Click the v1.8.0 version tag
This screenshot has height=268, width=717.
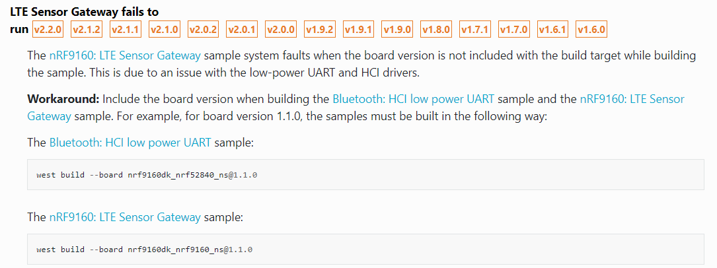pyautogui.click(x=436, y=30)
